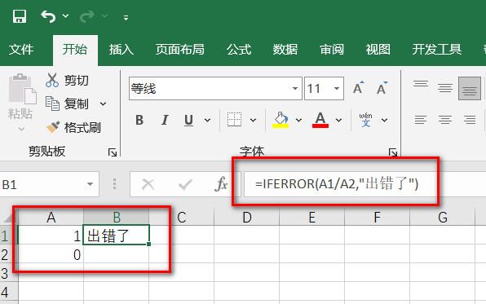The image size is (486, 304).
Task: Switch to the 开发工具 ribbon tab
Action: [x=437, y=50]
